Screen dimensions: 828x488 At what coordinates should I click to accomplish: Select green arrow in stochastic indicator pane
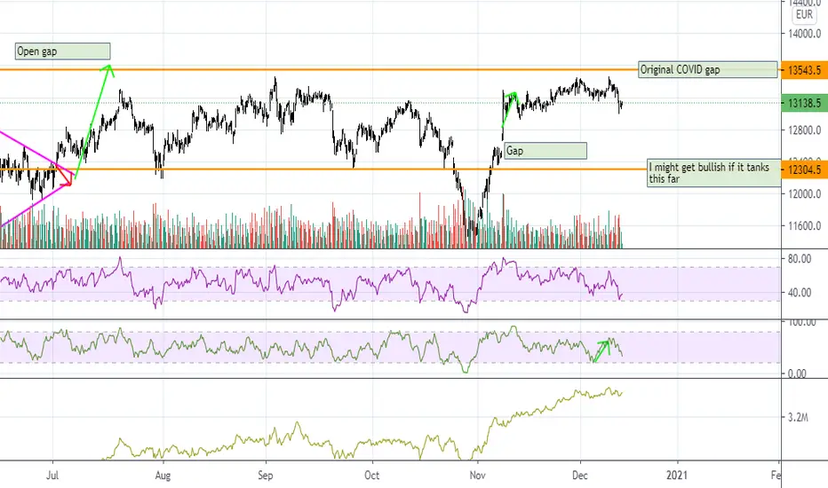[x=602, y=350]
